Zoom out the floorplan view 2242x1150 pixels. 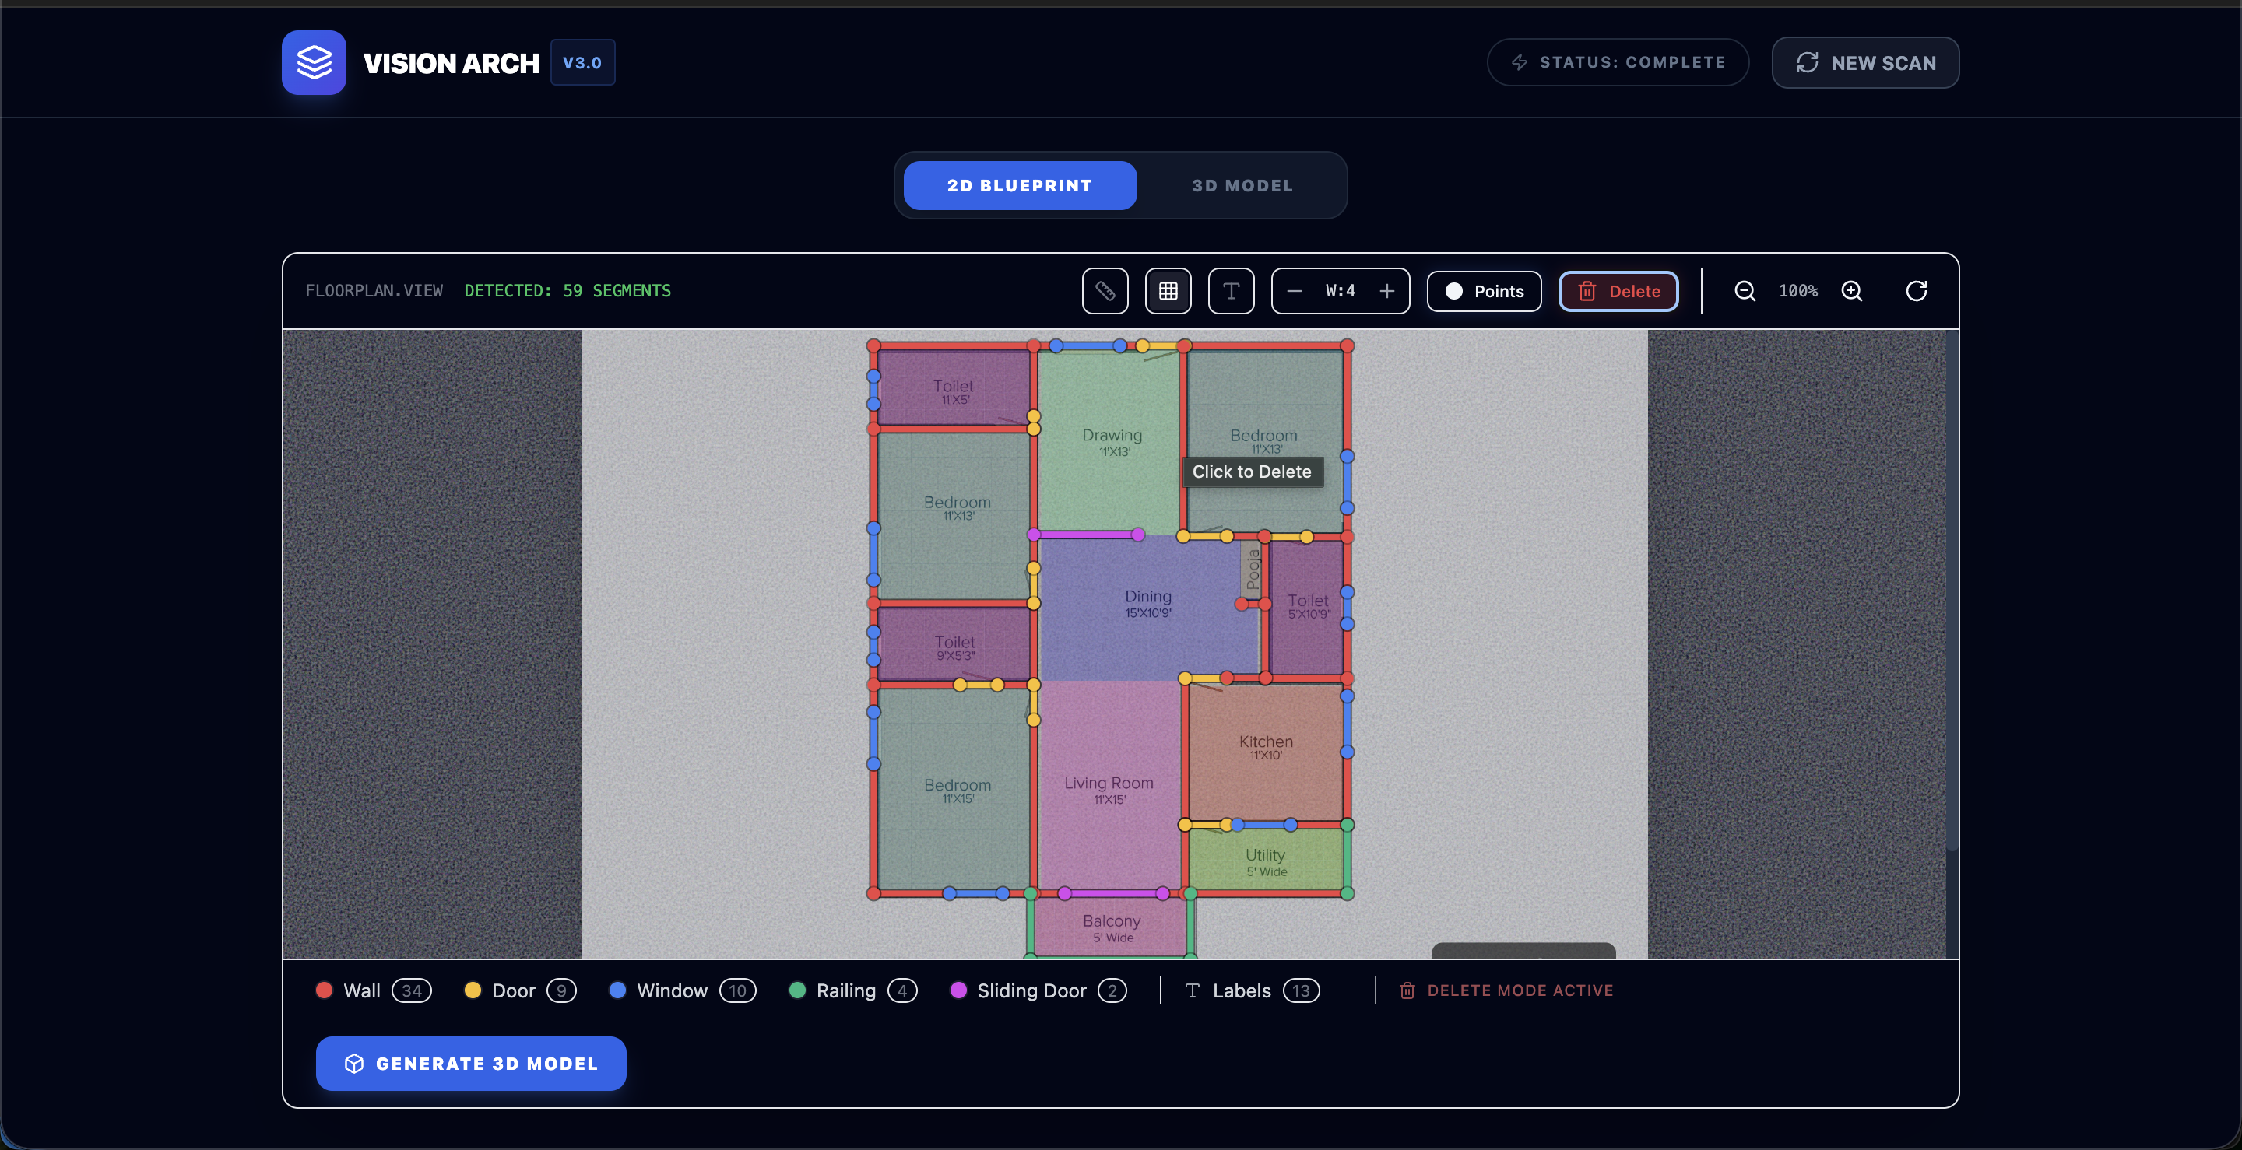1744,290
